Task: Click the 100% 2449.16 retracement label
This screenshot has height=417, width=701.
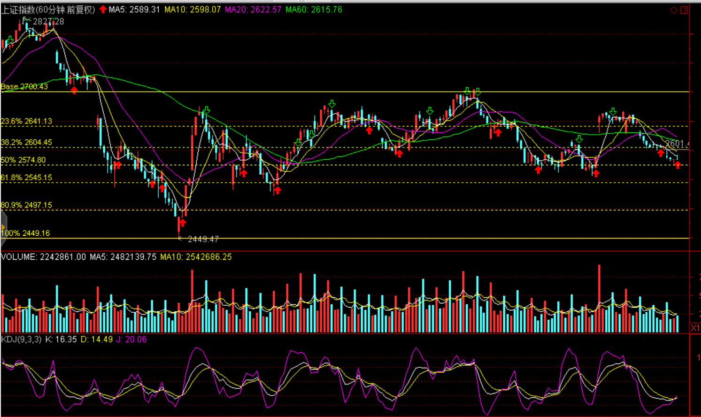Action: (x=25, y=233)
